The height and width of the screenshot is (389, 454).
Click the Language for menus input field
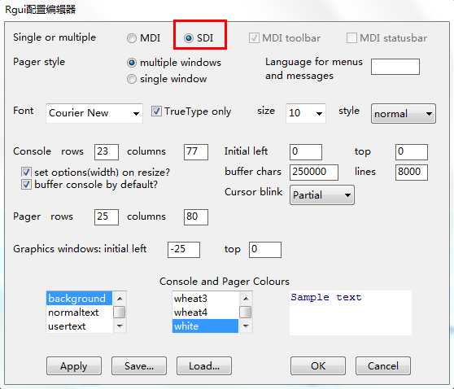[x=395, y=67]
